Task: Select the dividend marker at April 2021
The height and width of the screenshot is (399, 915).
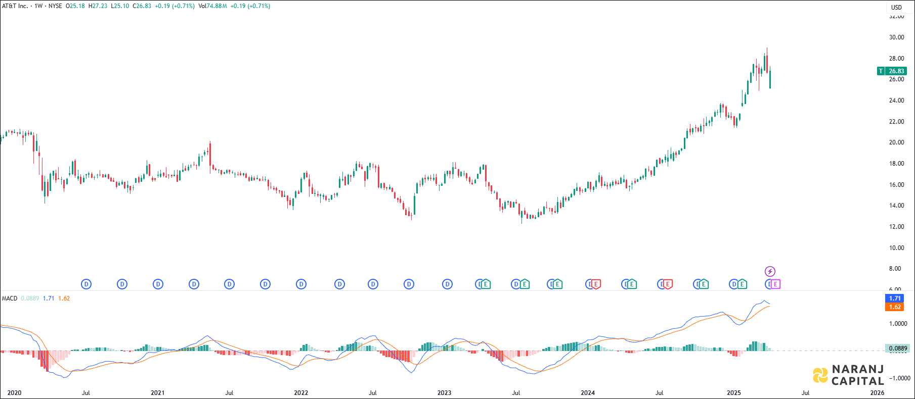Action: click(x=194, y=284)
